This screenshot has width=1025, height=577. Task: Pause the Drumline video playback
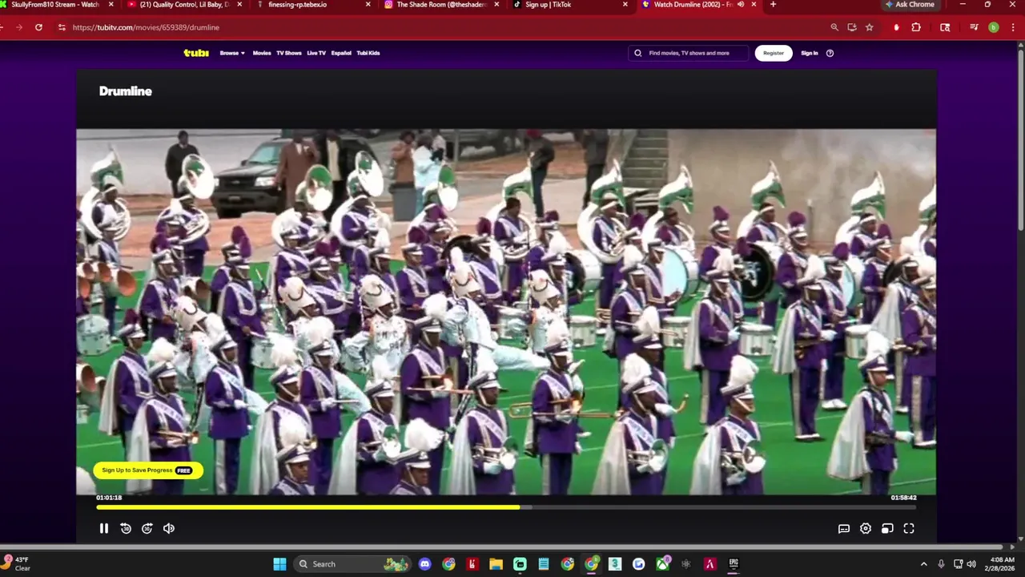click(x=104, y=528)
